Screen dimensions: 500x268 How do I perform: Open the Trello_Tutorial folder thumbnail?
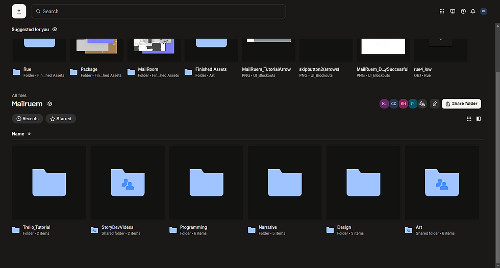(49, 183)
